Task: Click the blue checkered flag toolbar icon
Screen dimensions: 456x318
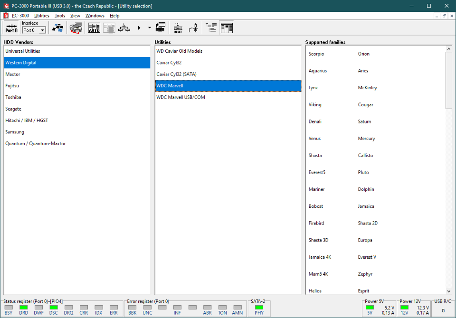Action: [x=57, y=28]
